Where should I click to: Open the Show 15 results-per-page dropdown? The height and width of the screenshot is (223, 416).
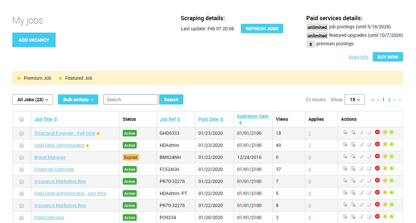coord(355,100)
